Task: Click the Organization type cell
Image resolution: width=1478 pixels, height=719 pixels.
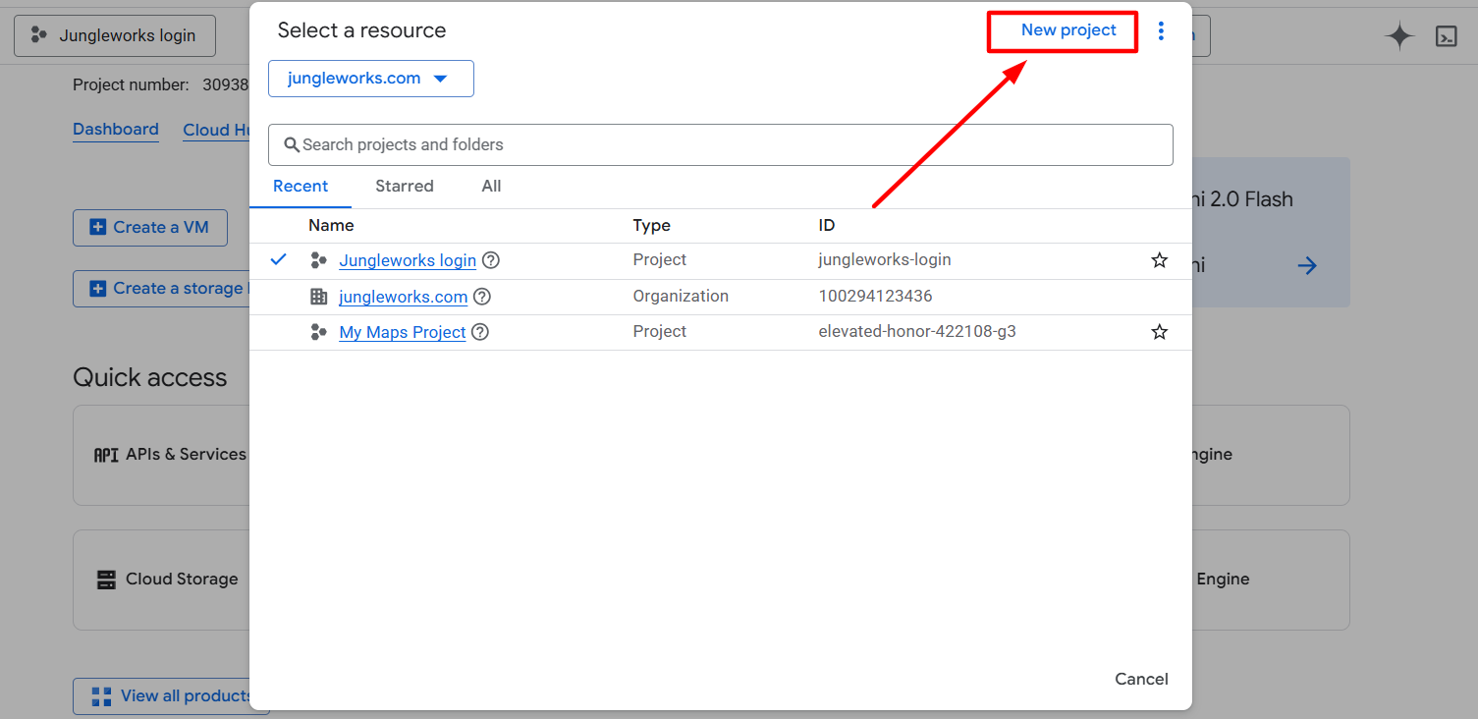Action: click(681, 297)
